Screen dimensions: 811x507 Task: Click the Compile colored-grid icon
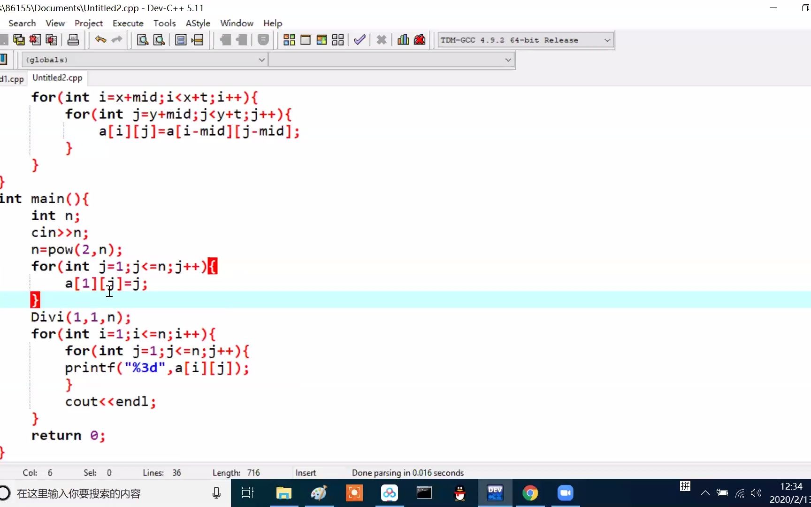click(x=290, y=40)
